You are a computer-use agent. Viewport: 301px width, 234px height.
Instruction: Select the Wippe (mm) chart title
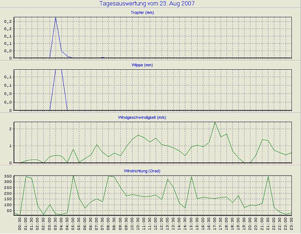pyautogui.click(x=150, y=65)
